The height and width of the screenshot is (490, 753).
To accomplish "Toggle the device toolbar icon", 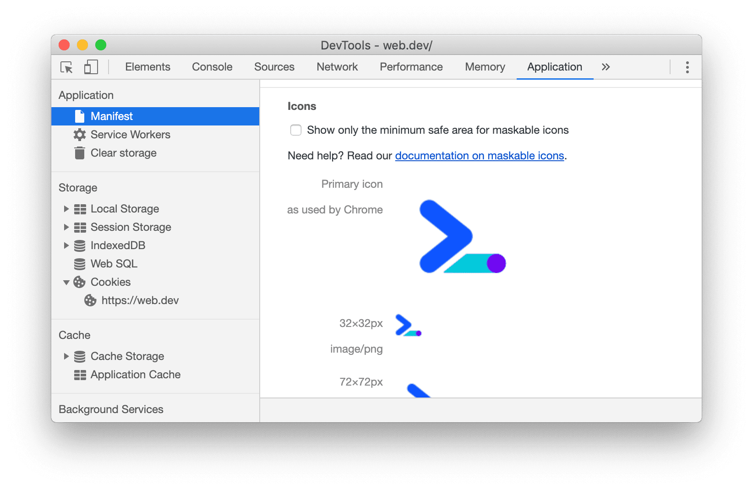I will [91, 67].
